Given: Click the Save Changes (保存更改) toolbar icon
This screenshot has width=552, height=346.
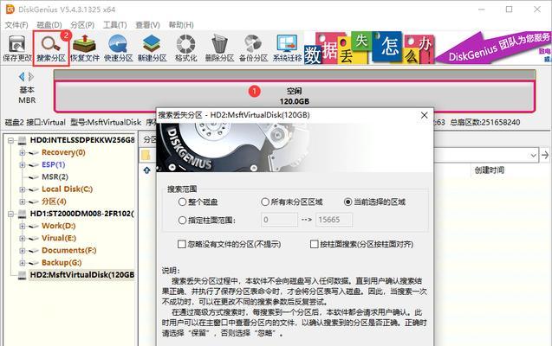Looking at the screenshot, I should (17, 48).
